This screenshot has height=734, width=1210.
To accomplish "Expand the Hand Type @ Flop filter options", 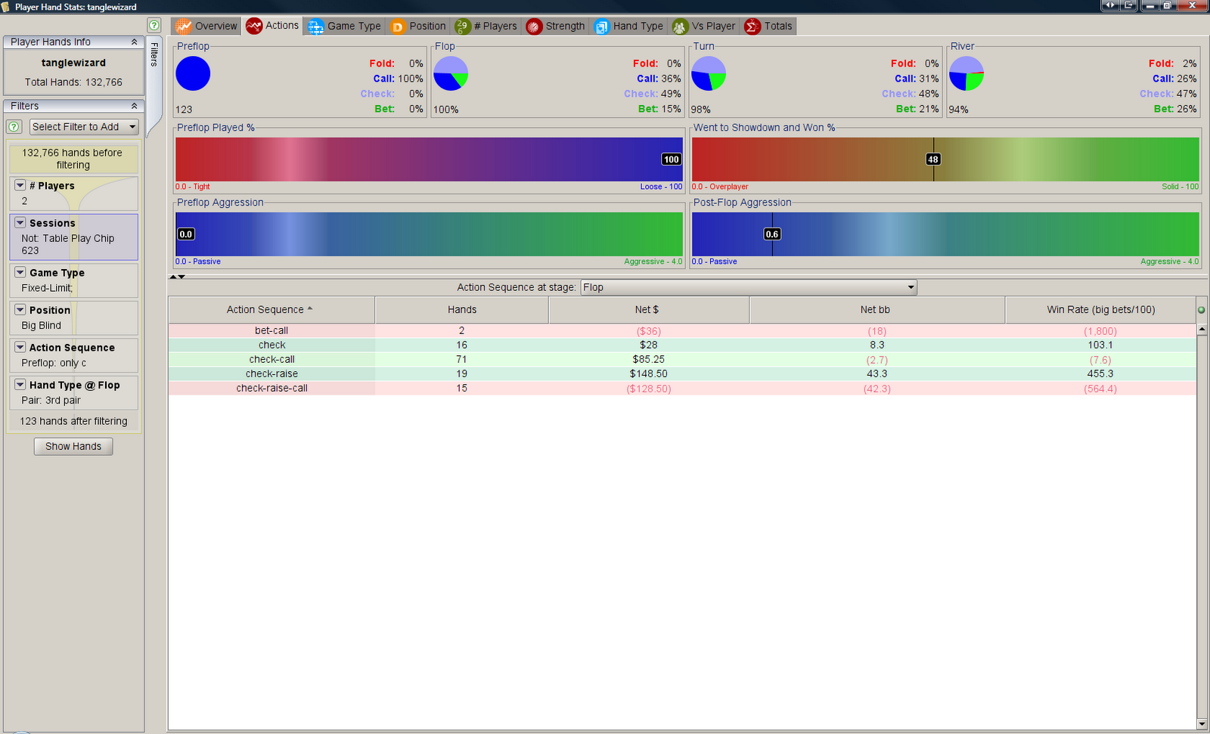I will pos(20,385).
